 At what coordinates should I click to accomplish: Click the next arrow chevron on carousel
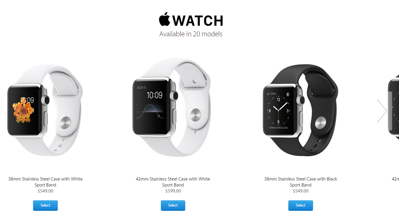coord(382,111)
